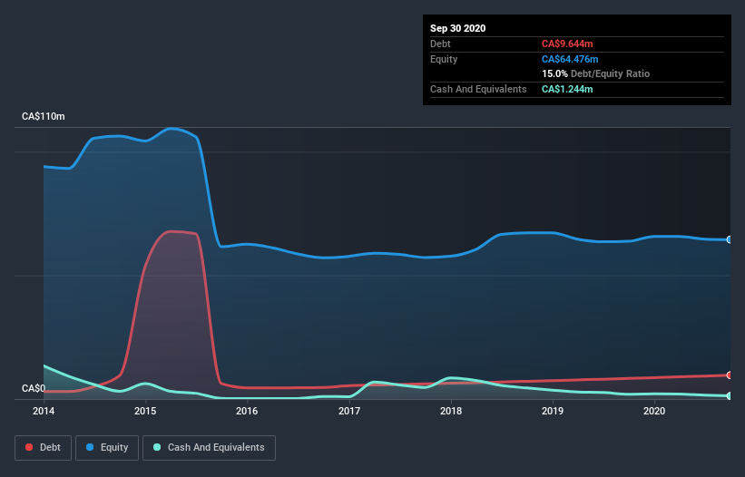Click the Cash And Equivalents tooltip label
Screen dimensions: 745x477
coord(478,89)
